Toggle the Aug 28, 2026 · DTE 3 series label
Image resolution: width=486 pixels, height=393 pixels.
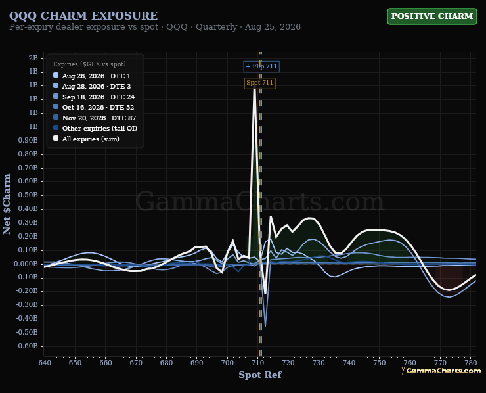[x=97, y=87]
